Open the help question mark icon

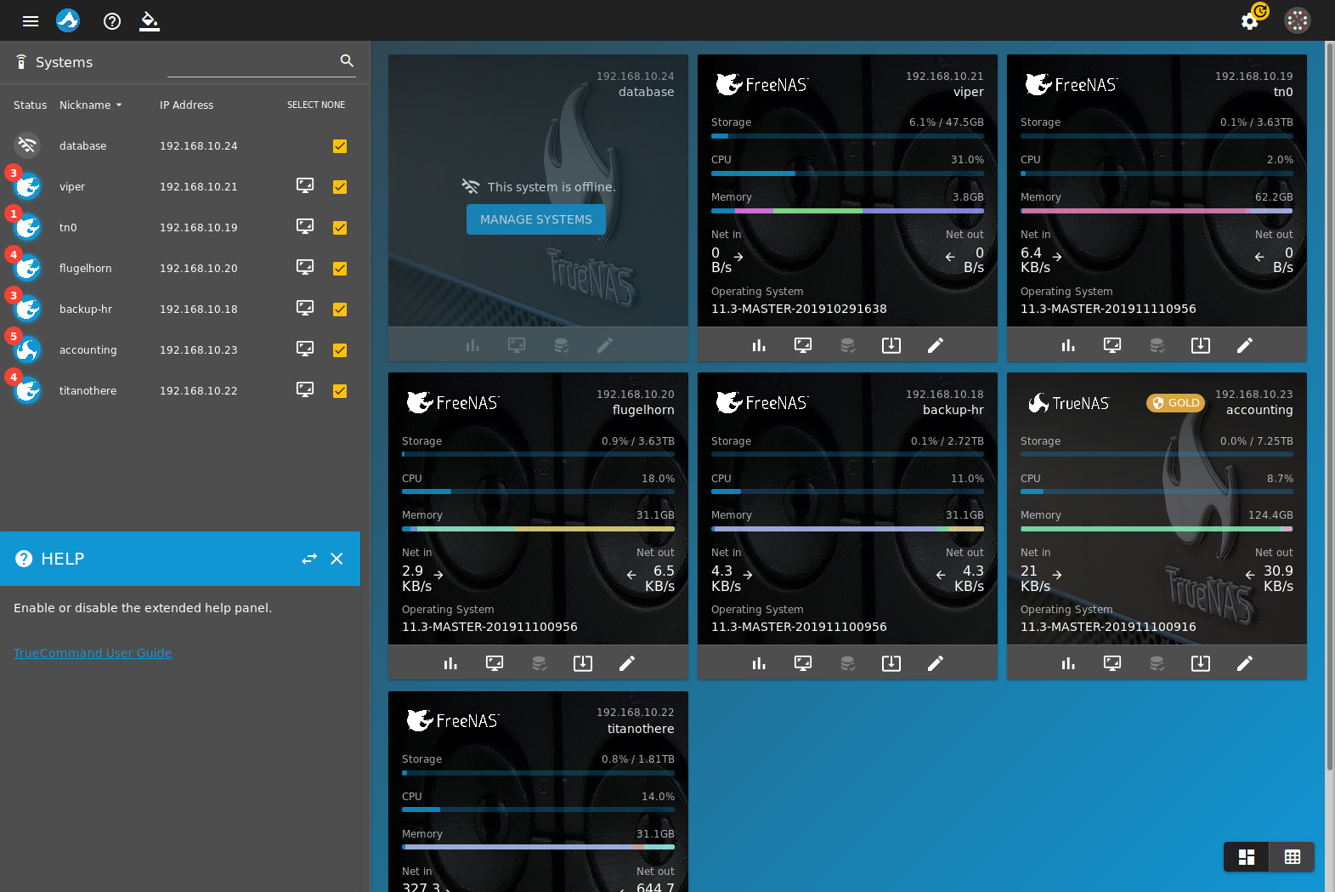[112, 21]
